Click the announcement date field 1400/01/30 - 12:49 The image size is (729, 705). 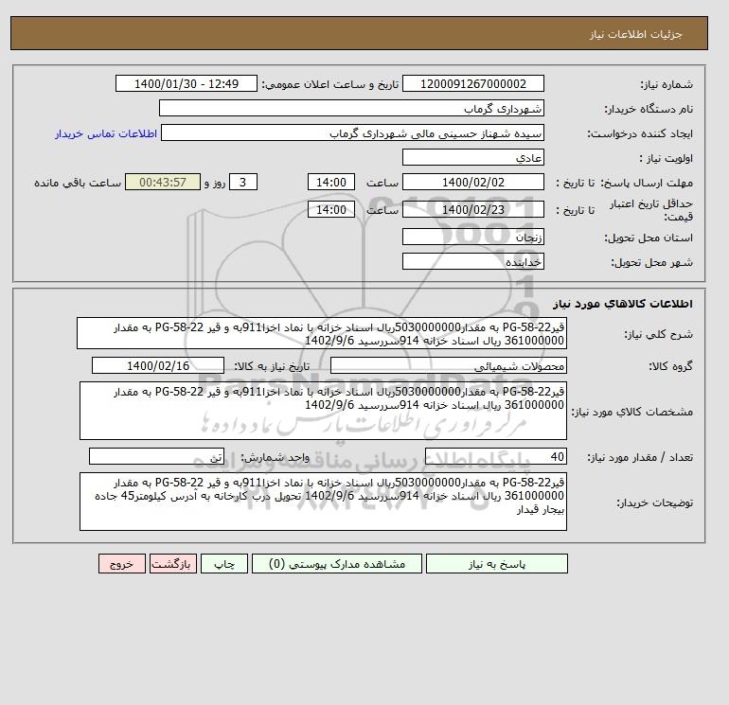[186, 83]
